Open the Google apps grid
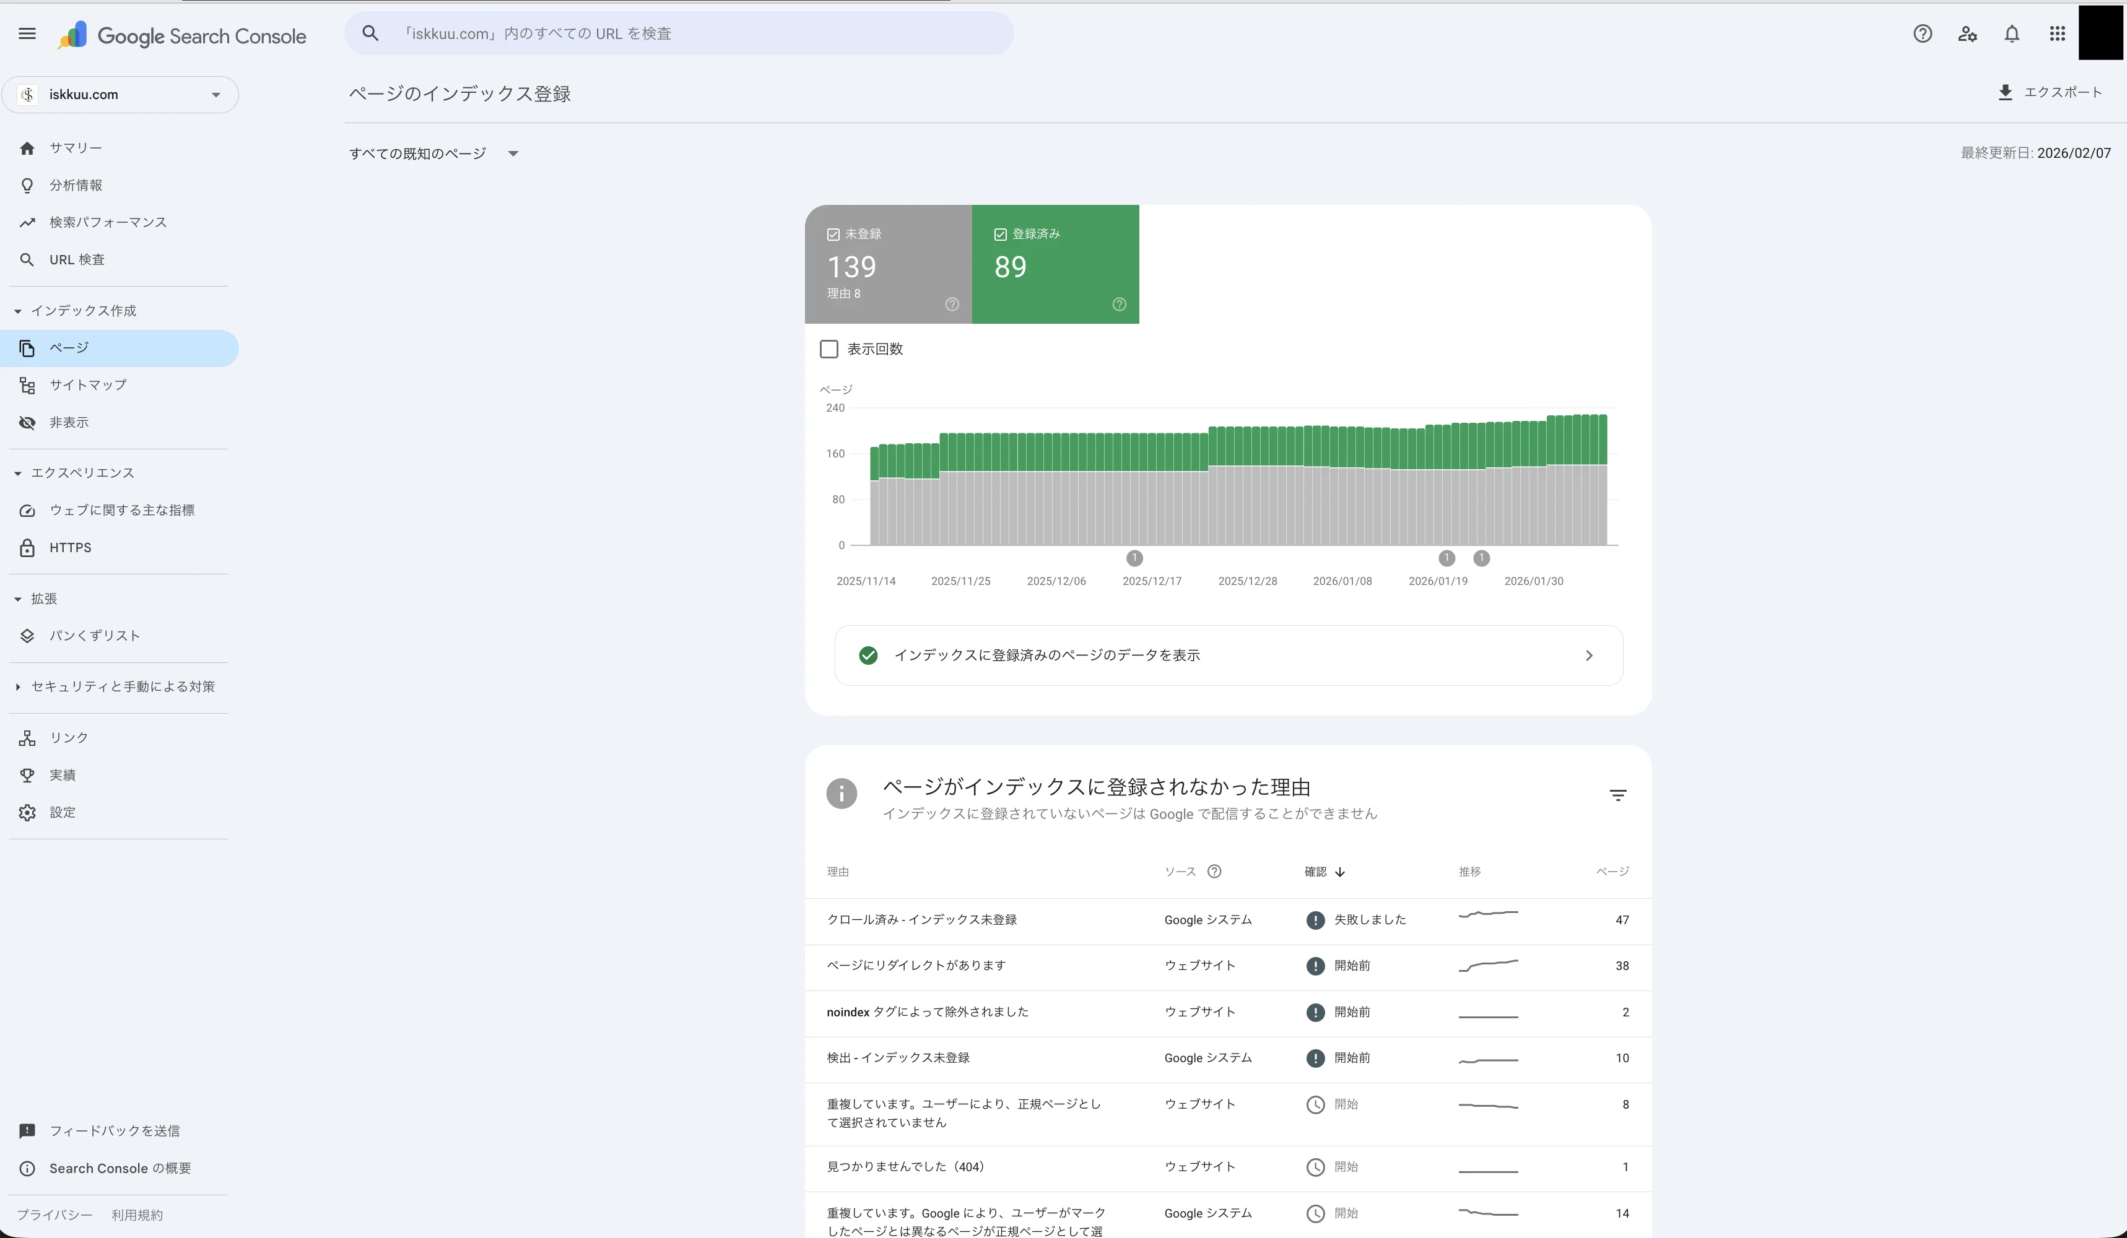Screen dimensions: 2127x1238 pos(2057,34)
